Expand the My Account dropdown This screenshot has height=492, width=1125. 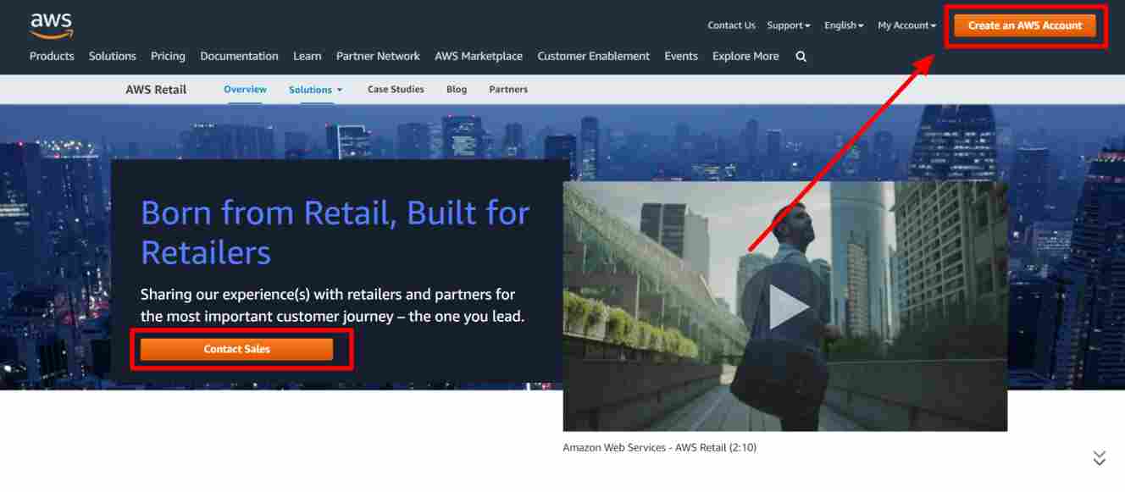pos(907,25)
